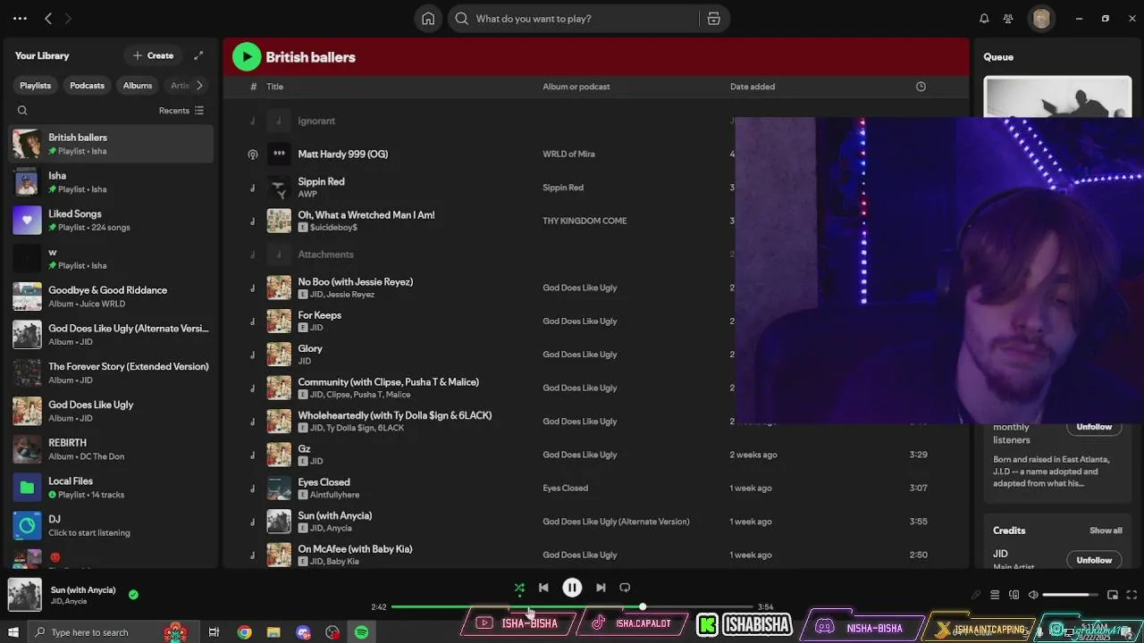
Task: Filter library by Playlists
Action: coord(36,86)
